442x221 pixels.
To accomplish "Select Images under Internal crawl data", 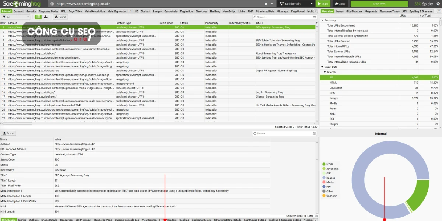I will [x=379, y=98].
